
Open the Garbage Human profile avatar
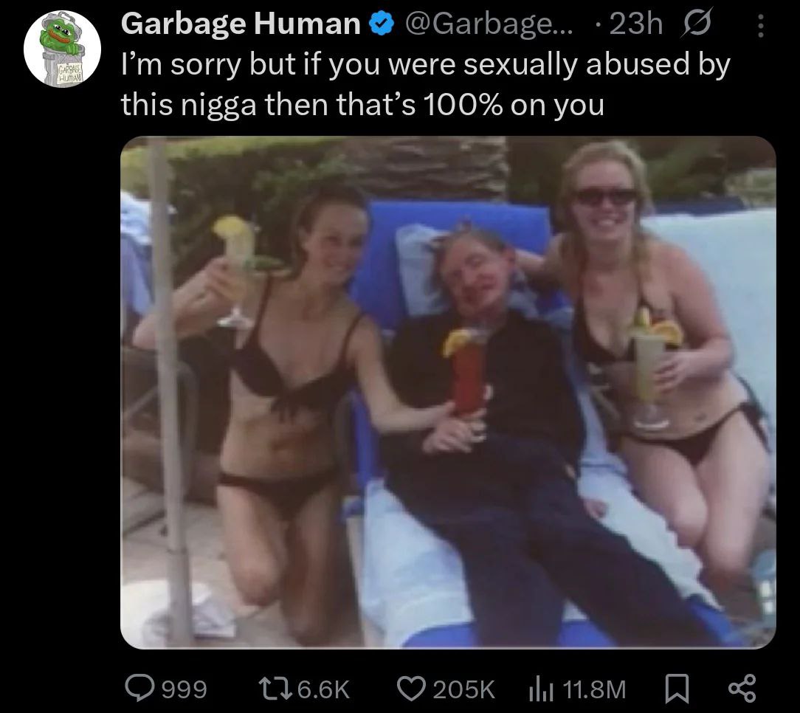point(62,49)
